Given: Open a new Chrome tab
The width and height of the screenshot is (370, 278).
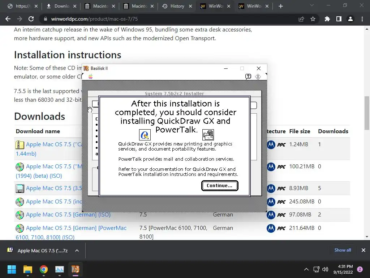Looking at the screenshot, I should [280, 6].
